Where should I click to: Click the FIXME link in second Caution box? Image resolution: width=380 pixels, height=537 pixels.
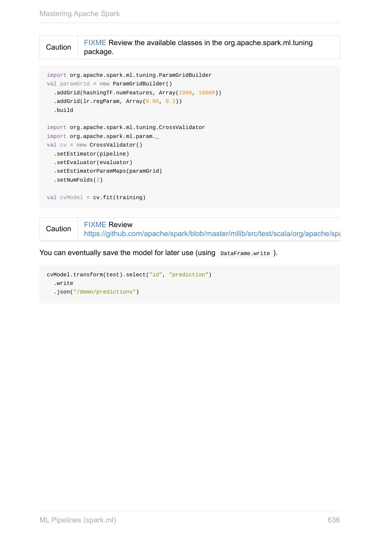click(95, 225)
